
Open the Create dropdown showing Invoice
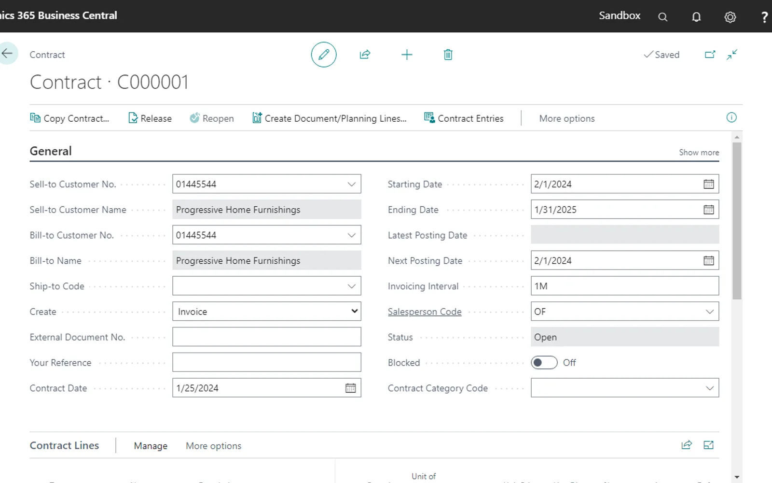pyautogui.click(x=267, y=312)
